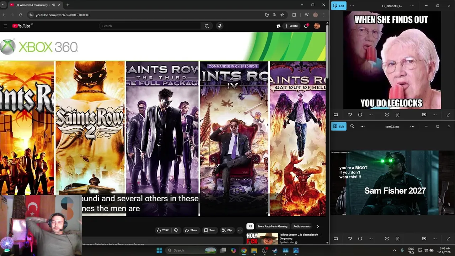Share the video
Screen dimensions: 455x256
tap(191, 230)
